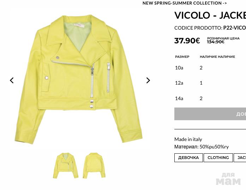Open the large yellow jacket main image

pyautogui.click(x=78, y=79)
